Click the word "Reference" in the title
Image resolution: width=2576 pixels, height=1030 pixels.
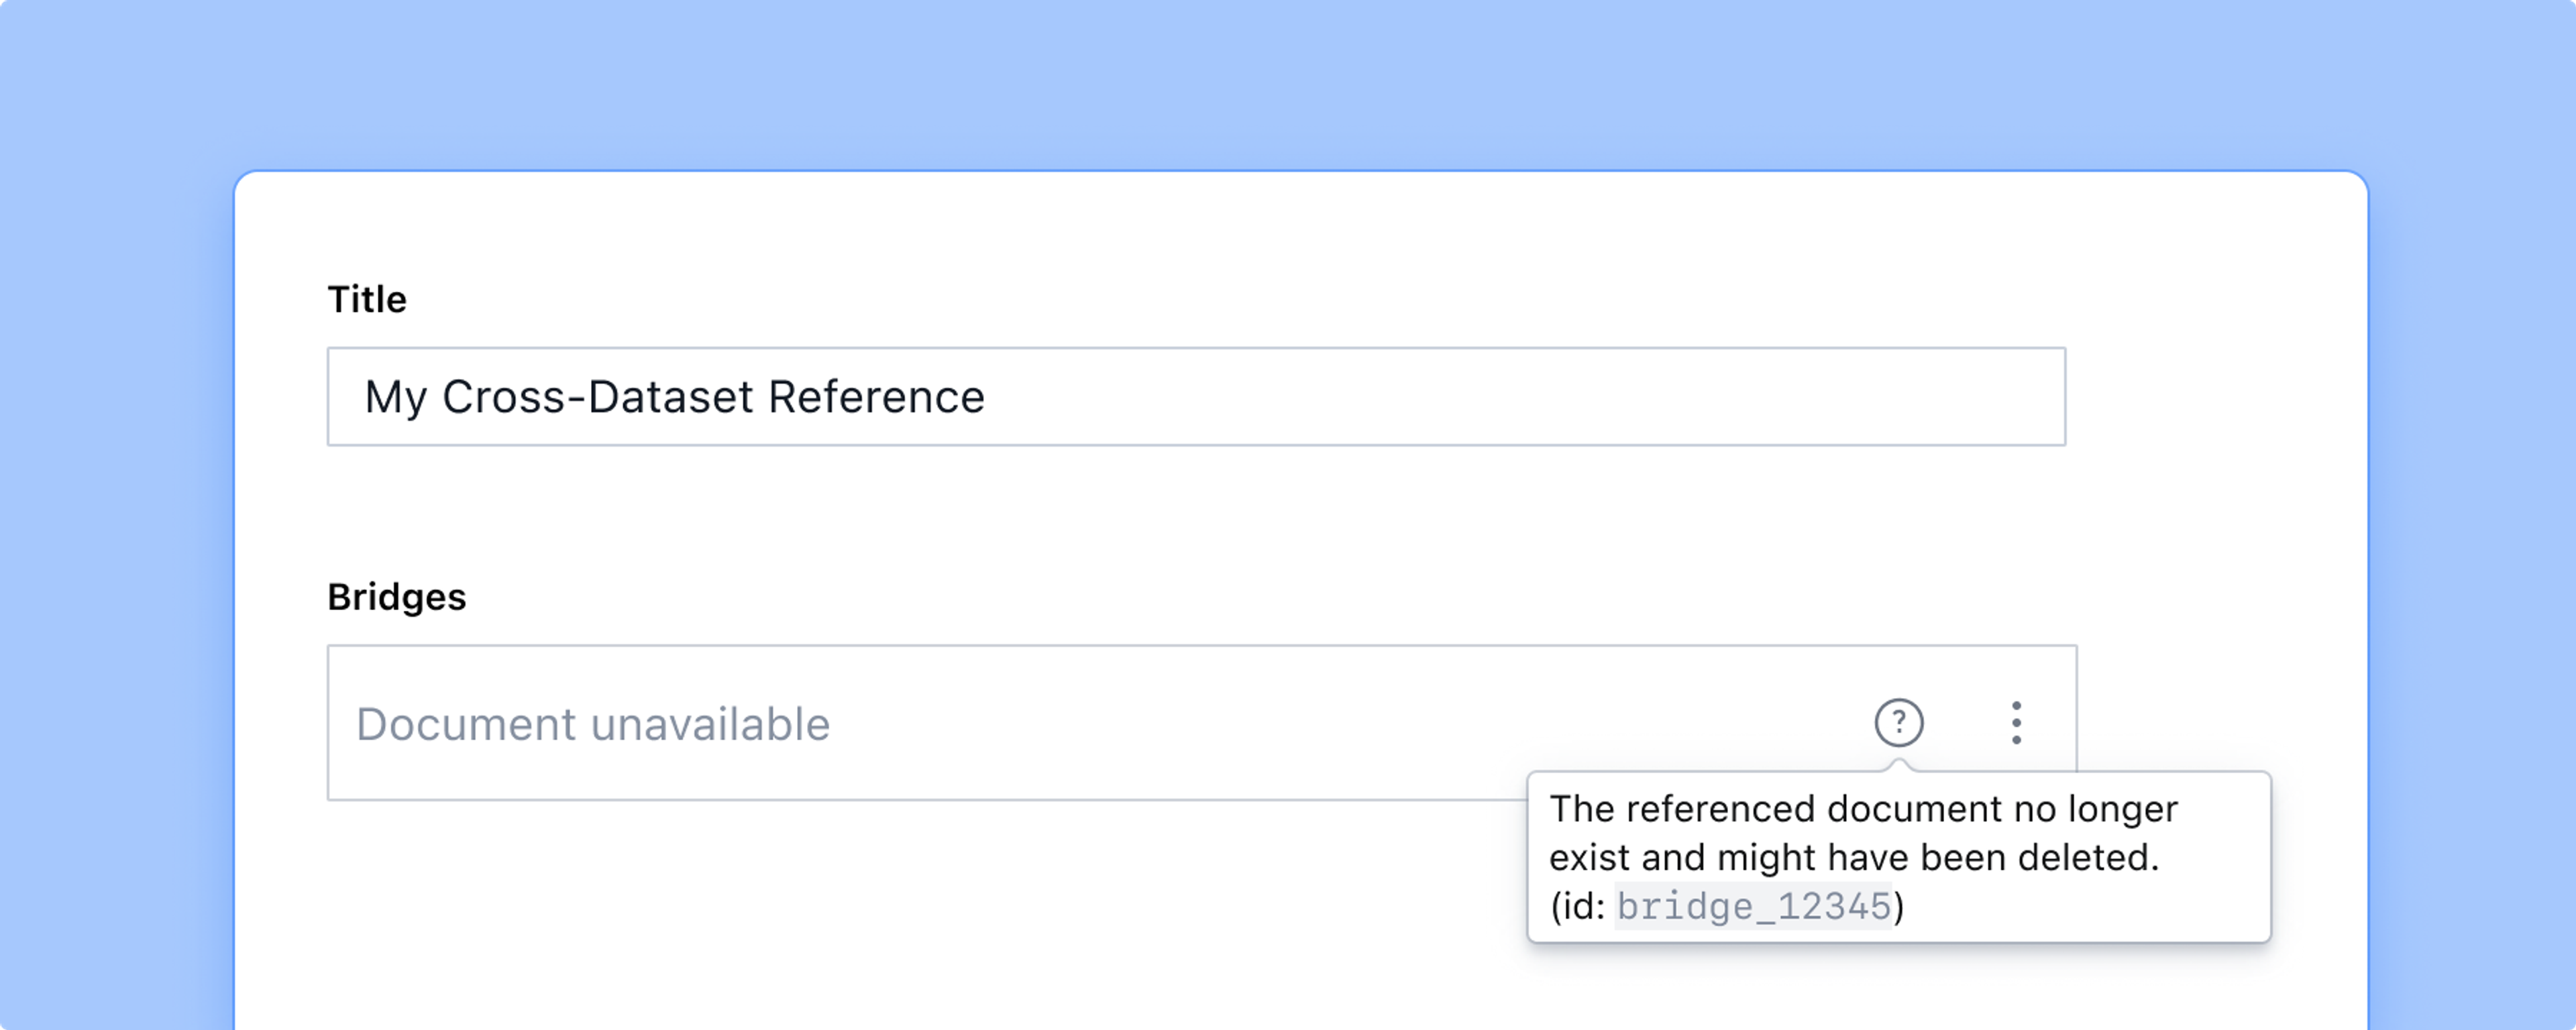pos(876,397)
